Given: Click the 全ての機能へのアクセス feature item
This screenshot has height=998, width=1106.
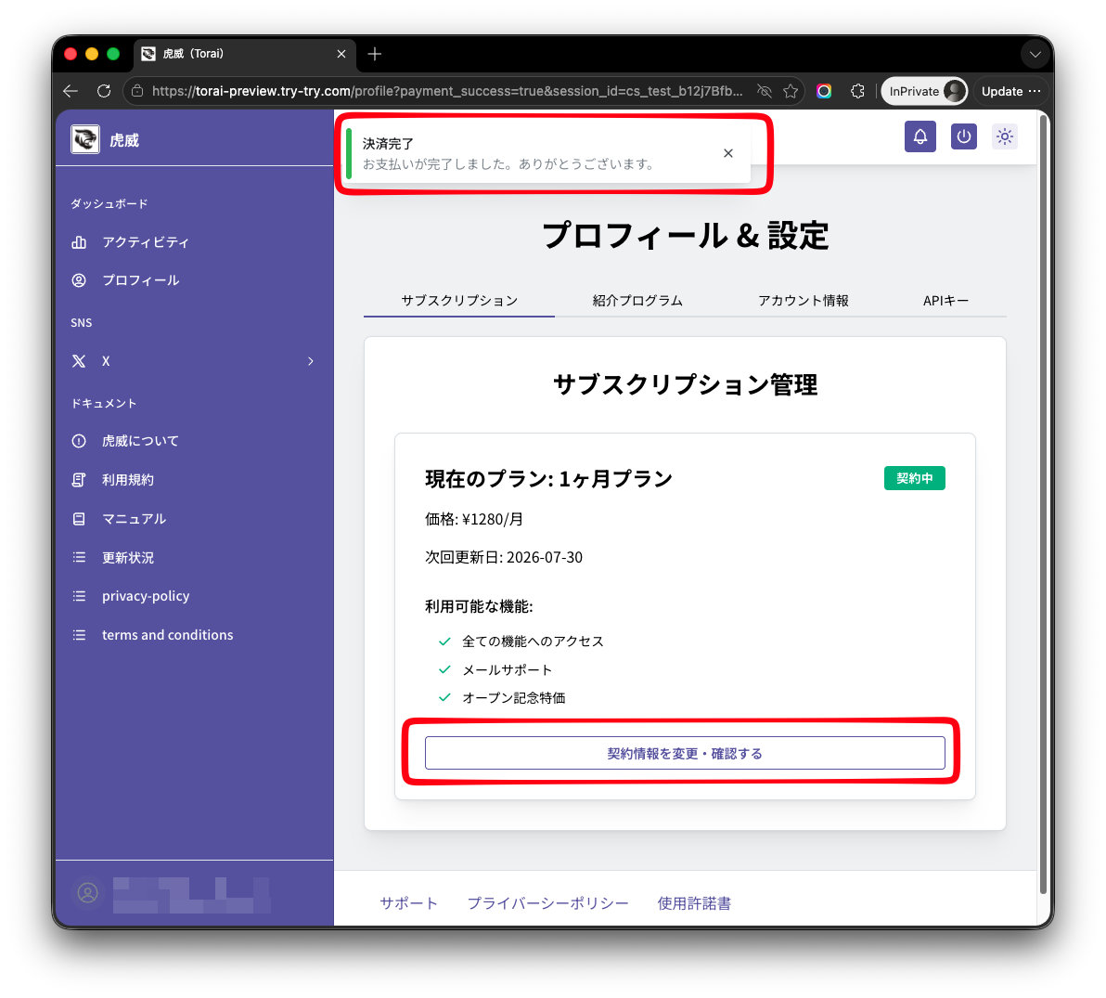Looking at the screenshot, I should click(x=533, y=642).
